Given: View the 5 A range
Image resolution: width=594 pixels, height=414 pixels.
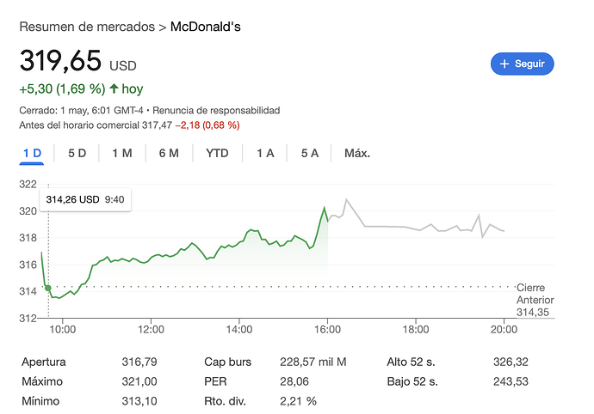Looking at the screenshot, I should (310, 153).
